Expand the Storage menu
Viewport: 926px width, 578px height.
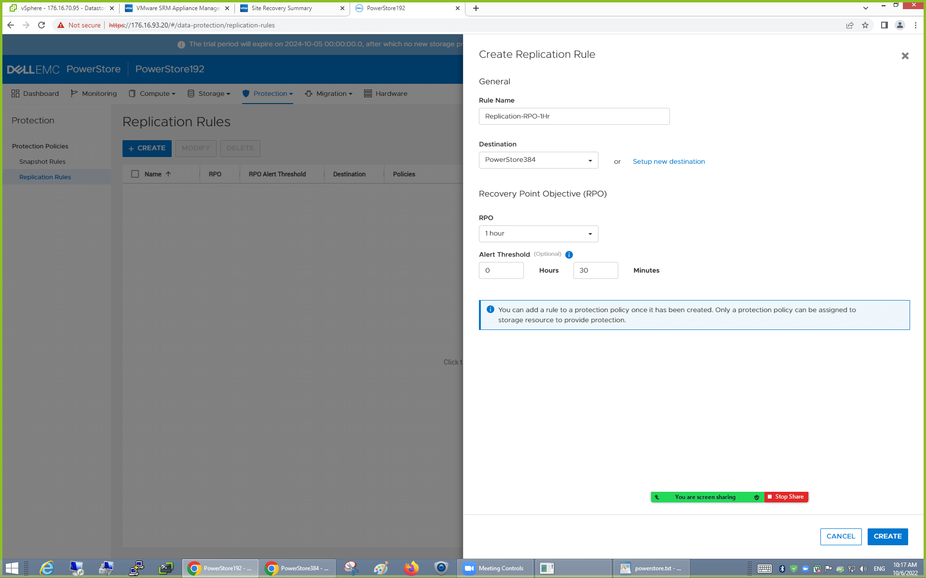click(209, 93)
